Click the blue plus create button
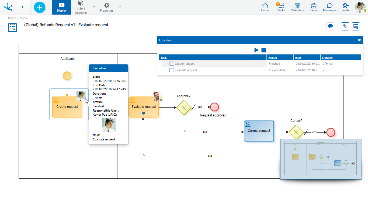Image resolution: width=368 pixels, height=207 pixels. (40, 7)
